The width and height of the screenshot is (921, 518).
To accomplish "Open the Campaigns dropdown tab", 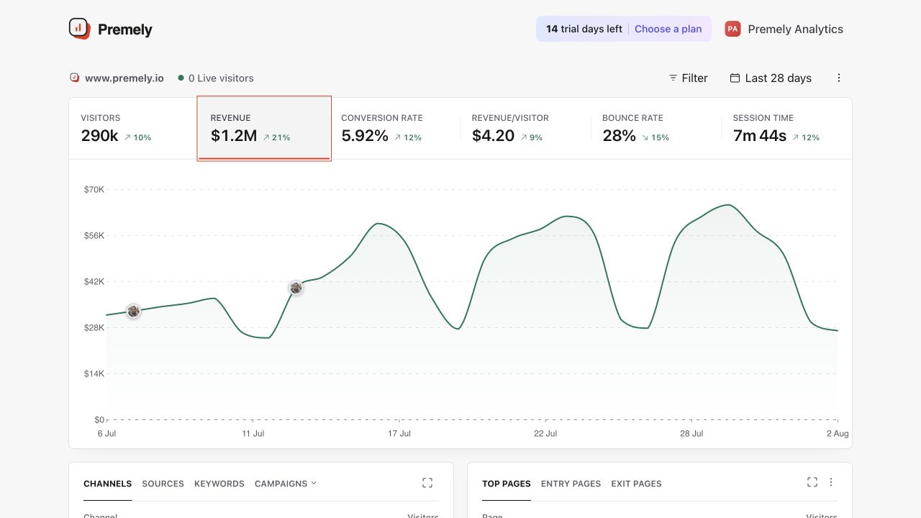I will pyautogui.click(x=286, y=483).
